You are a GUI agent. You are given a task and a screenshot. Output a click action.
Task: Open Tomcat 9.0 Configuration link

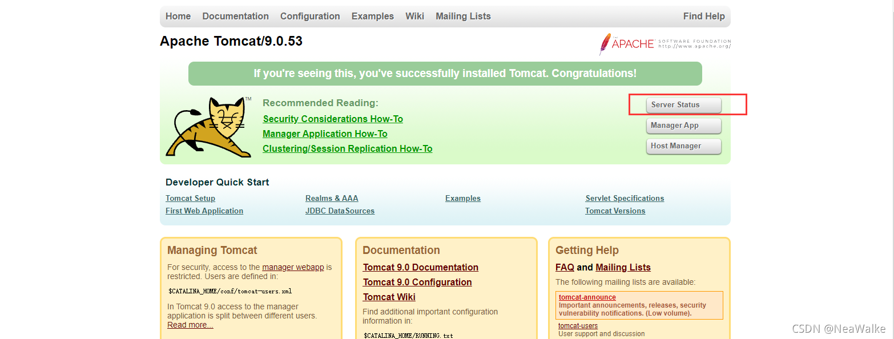pyautogui.click(x=417, y=282)
